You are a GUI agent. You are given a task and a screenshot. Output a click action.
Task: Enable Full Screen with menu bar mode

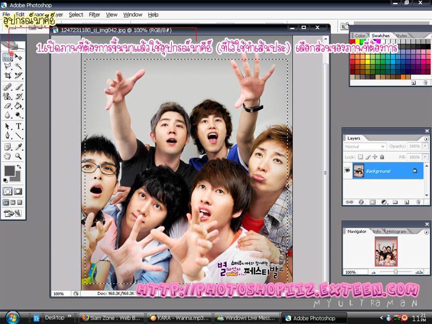click(13, 202)
